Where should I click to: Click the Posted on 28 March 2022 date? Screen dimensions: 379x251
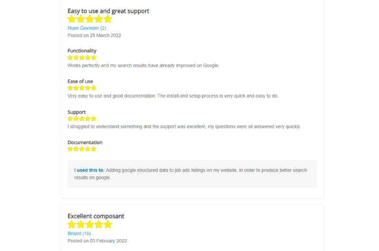(94, 36)
